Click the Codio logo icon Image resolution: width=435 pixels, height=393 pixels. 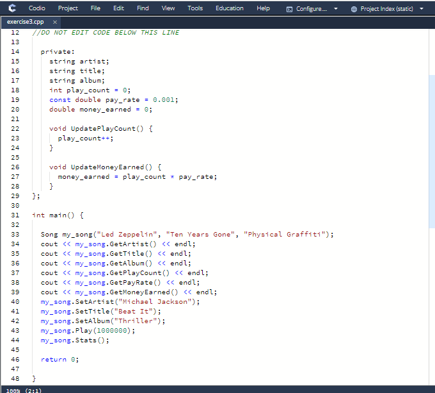[x=12, y=8]
